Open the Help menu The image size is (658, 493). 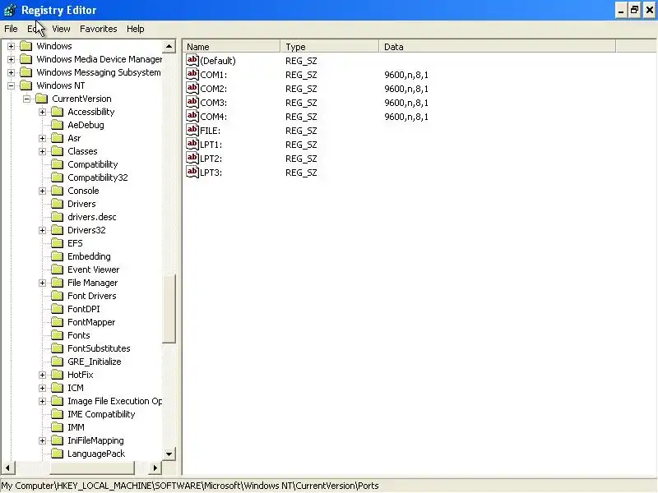(135, 29)
